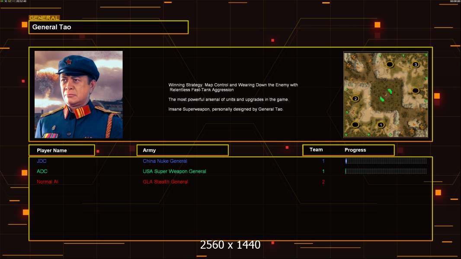Click the Army column header
Screen dimensions: 461x259
[x=182, y=150]
